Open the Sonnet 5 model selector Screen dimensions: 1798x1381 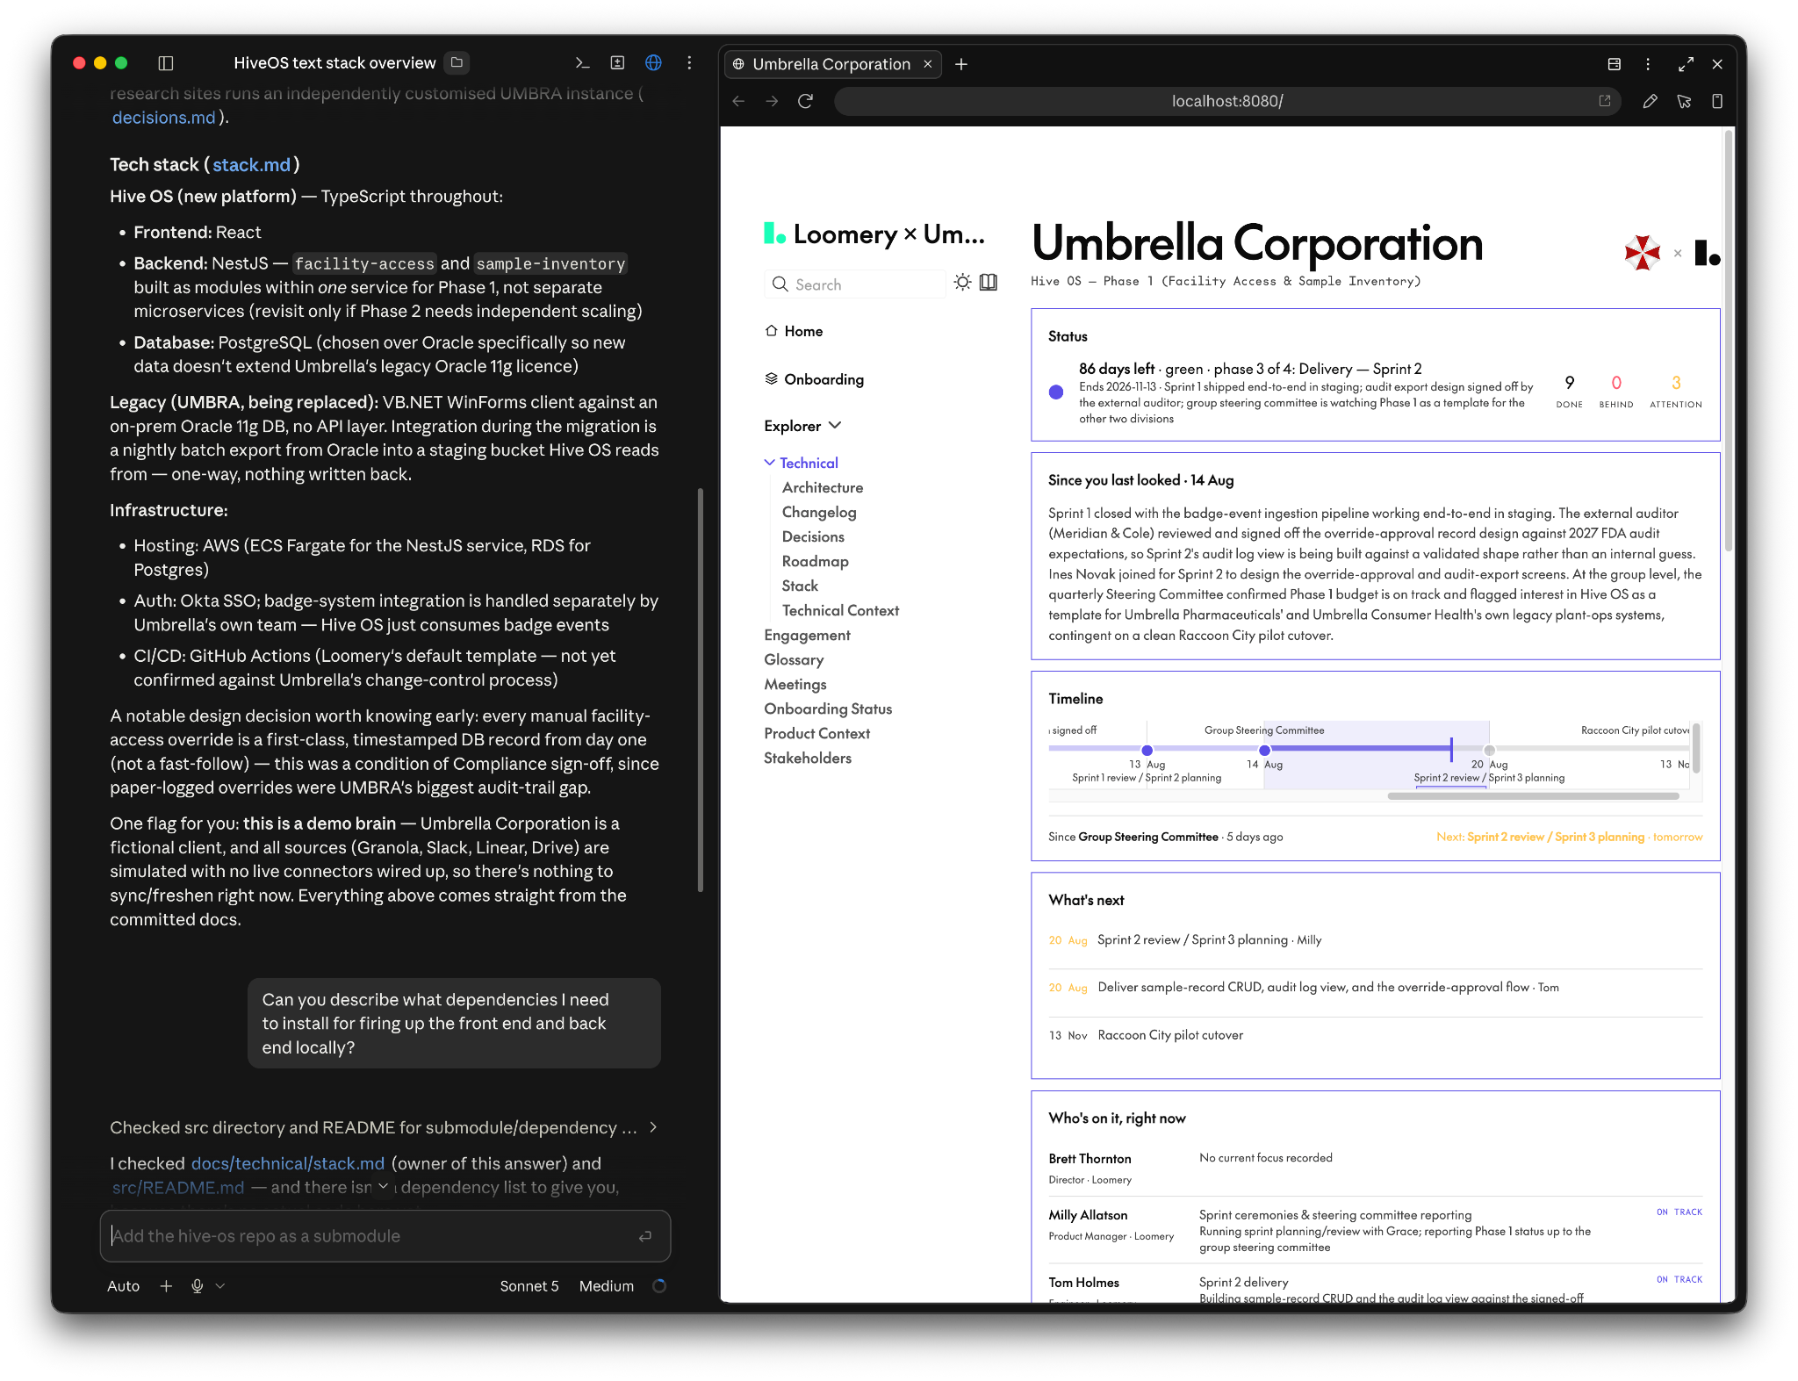coord(529,1286)
